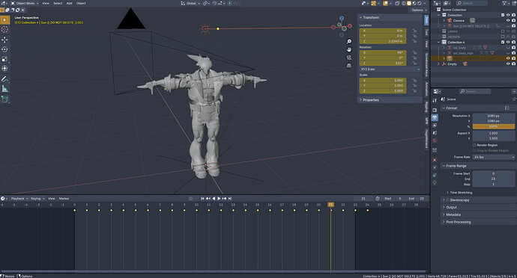Toggle visibility of the Empty object
This screenshot has height=278, width=517.
click(x=508, y=64)
